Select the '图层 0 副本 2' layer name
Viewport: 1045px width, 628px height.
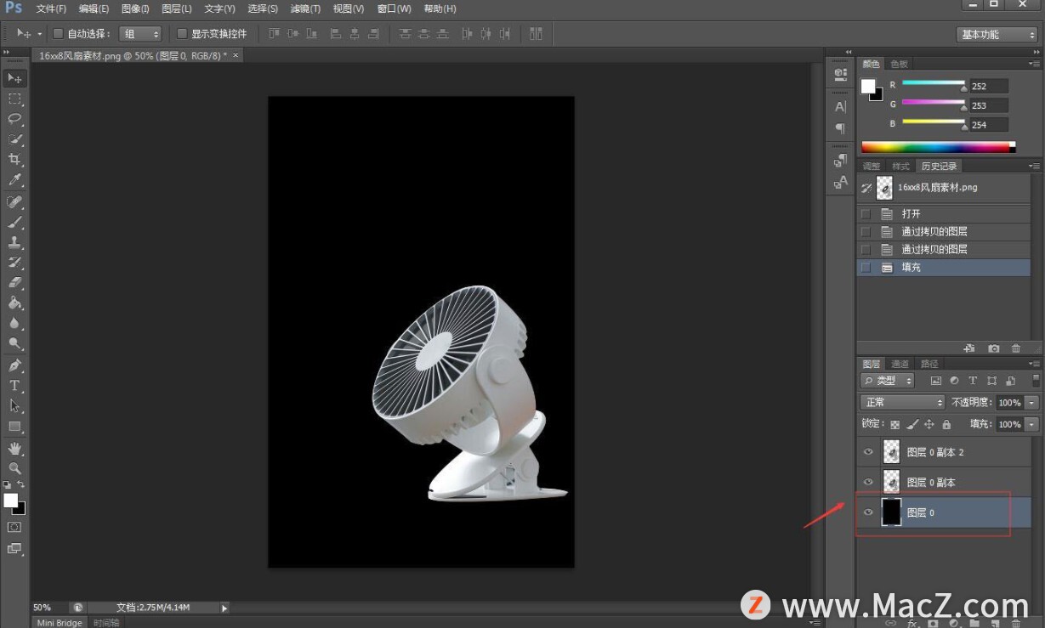coord(935,453)
